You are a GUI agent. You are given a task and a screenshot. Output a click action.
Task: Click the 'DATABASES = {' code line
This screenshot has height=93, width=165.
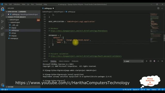pyautogui.click(x=55, y=35)
